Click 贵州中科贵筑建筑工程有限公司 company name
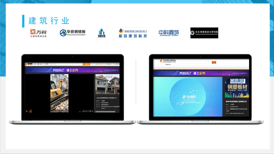Image resolution: width=274 pixels, height=154 pixels. click(x=236, y=101)
